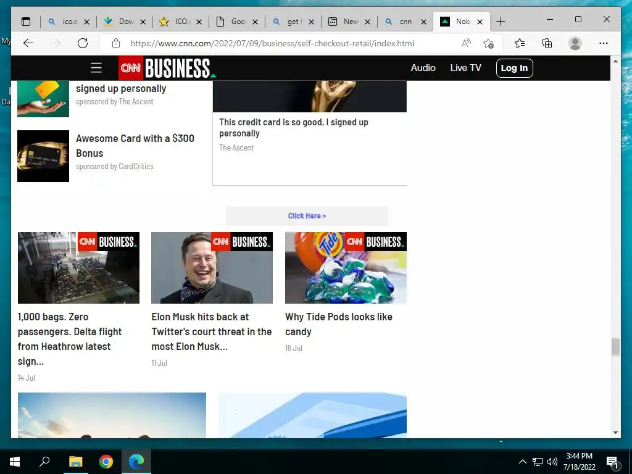Close the 'Goo' tab

click(x=255, y=22)
